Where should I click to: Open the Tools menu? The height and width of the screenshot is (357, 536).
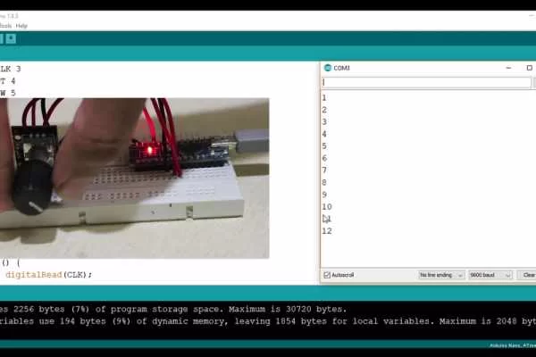[x=5, y=26]
